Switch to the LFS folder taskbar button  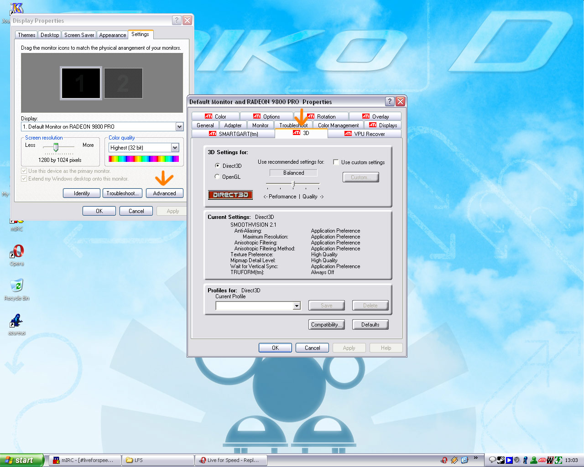pyautogui.click(x=158, y=460)
